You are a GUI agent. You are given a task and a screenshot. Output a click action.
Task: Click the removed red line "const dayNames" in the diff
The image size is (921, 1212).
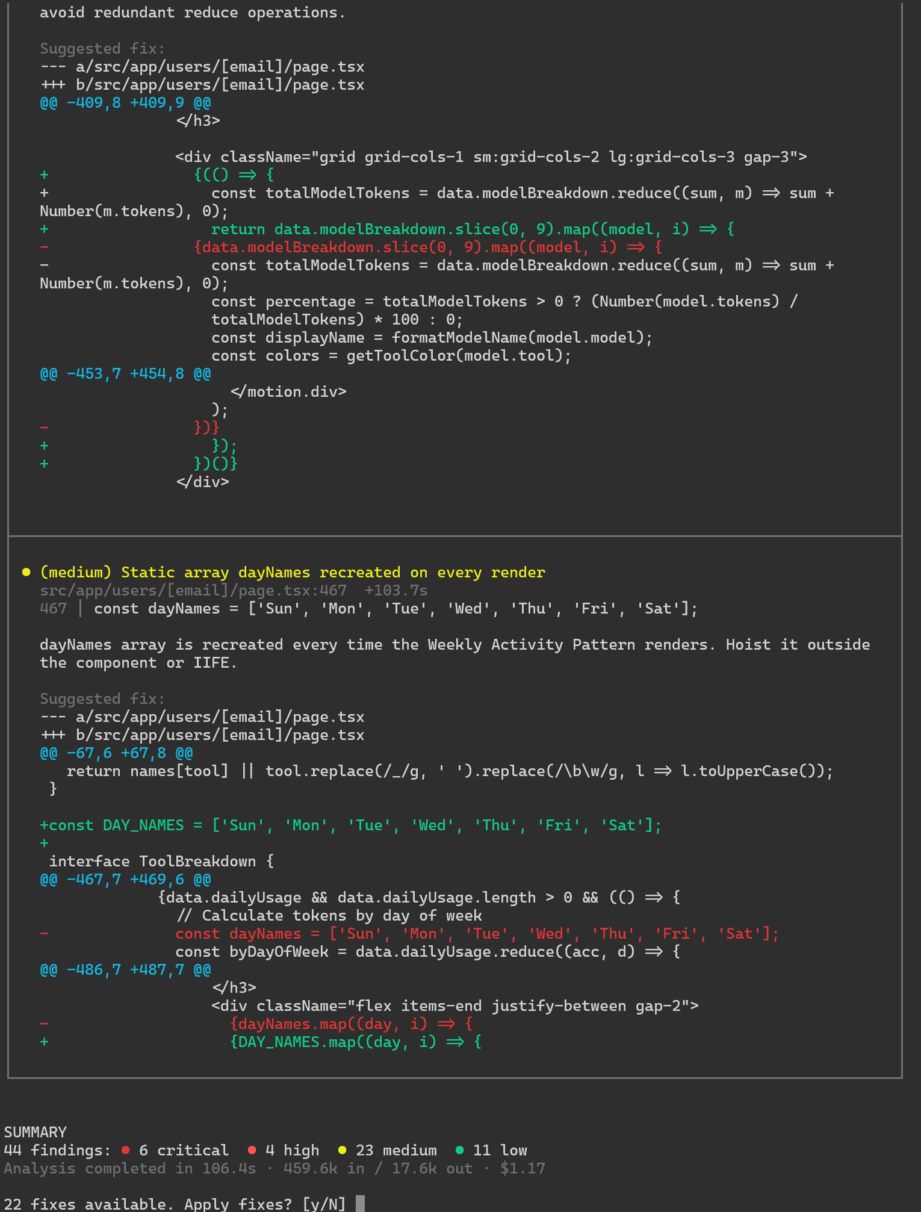[477, 933]
